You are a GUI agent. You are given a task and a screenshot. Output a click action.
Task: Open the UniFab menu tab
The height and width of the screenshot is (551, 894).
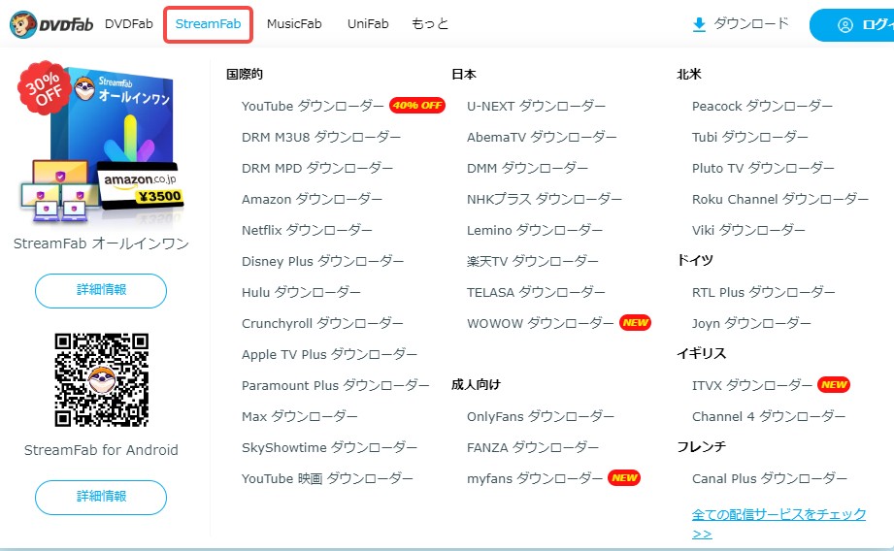point(368,24)
